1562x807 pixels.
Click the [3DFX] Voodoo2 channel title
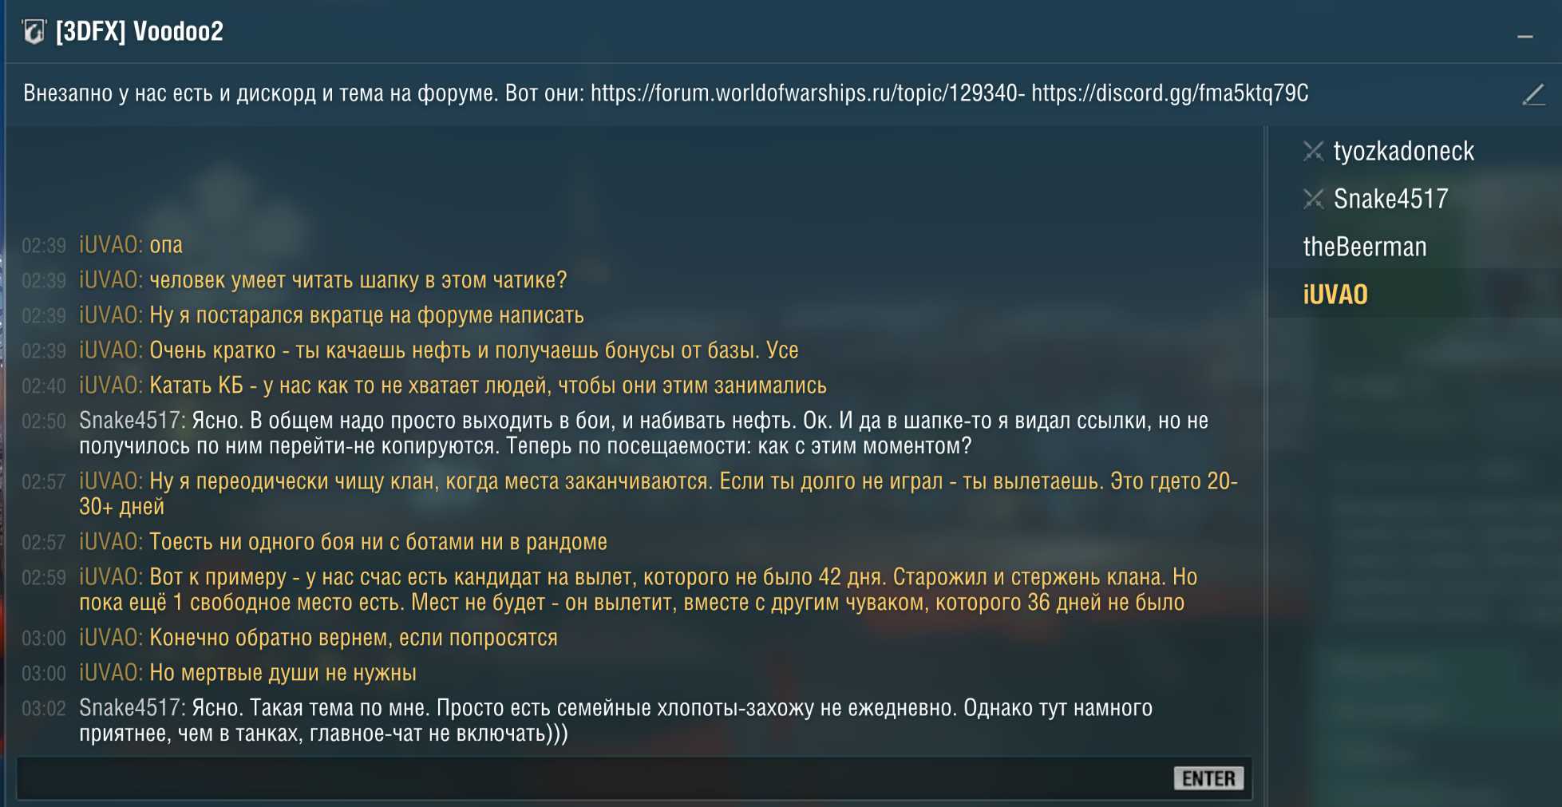140,32
